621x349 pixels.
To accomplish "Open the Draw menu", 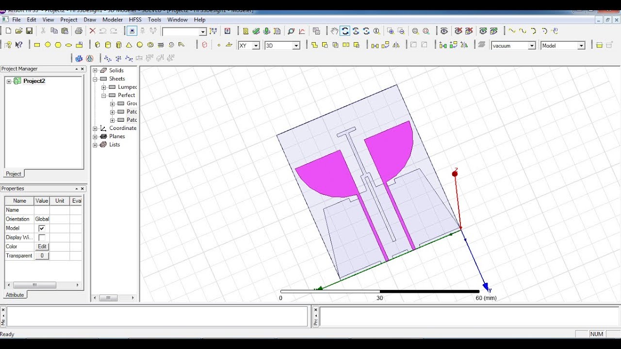I will click(90, 20).
